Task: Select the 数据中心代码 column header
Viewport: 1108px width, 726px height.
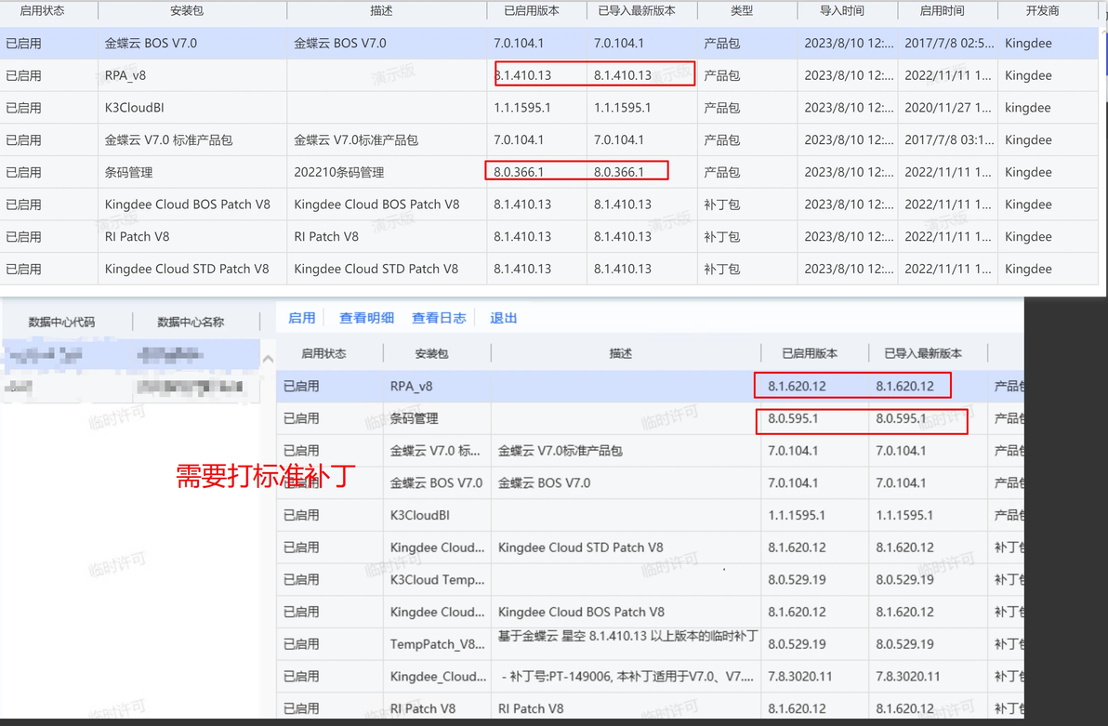Action: 61,323
